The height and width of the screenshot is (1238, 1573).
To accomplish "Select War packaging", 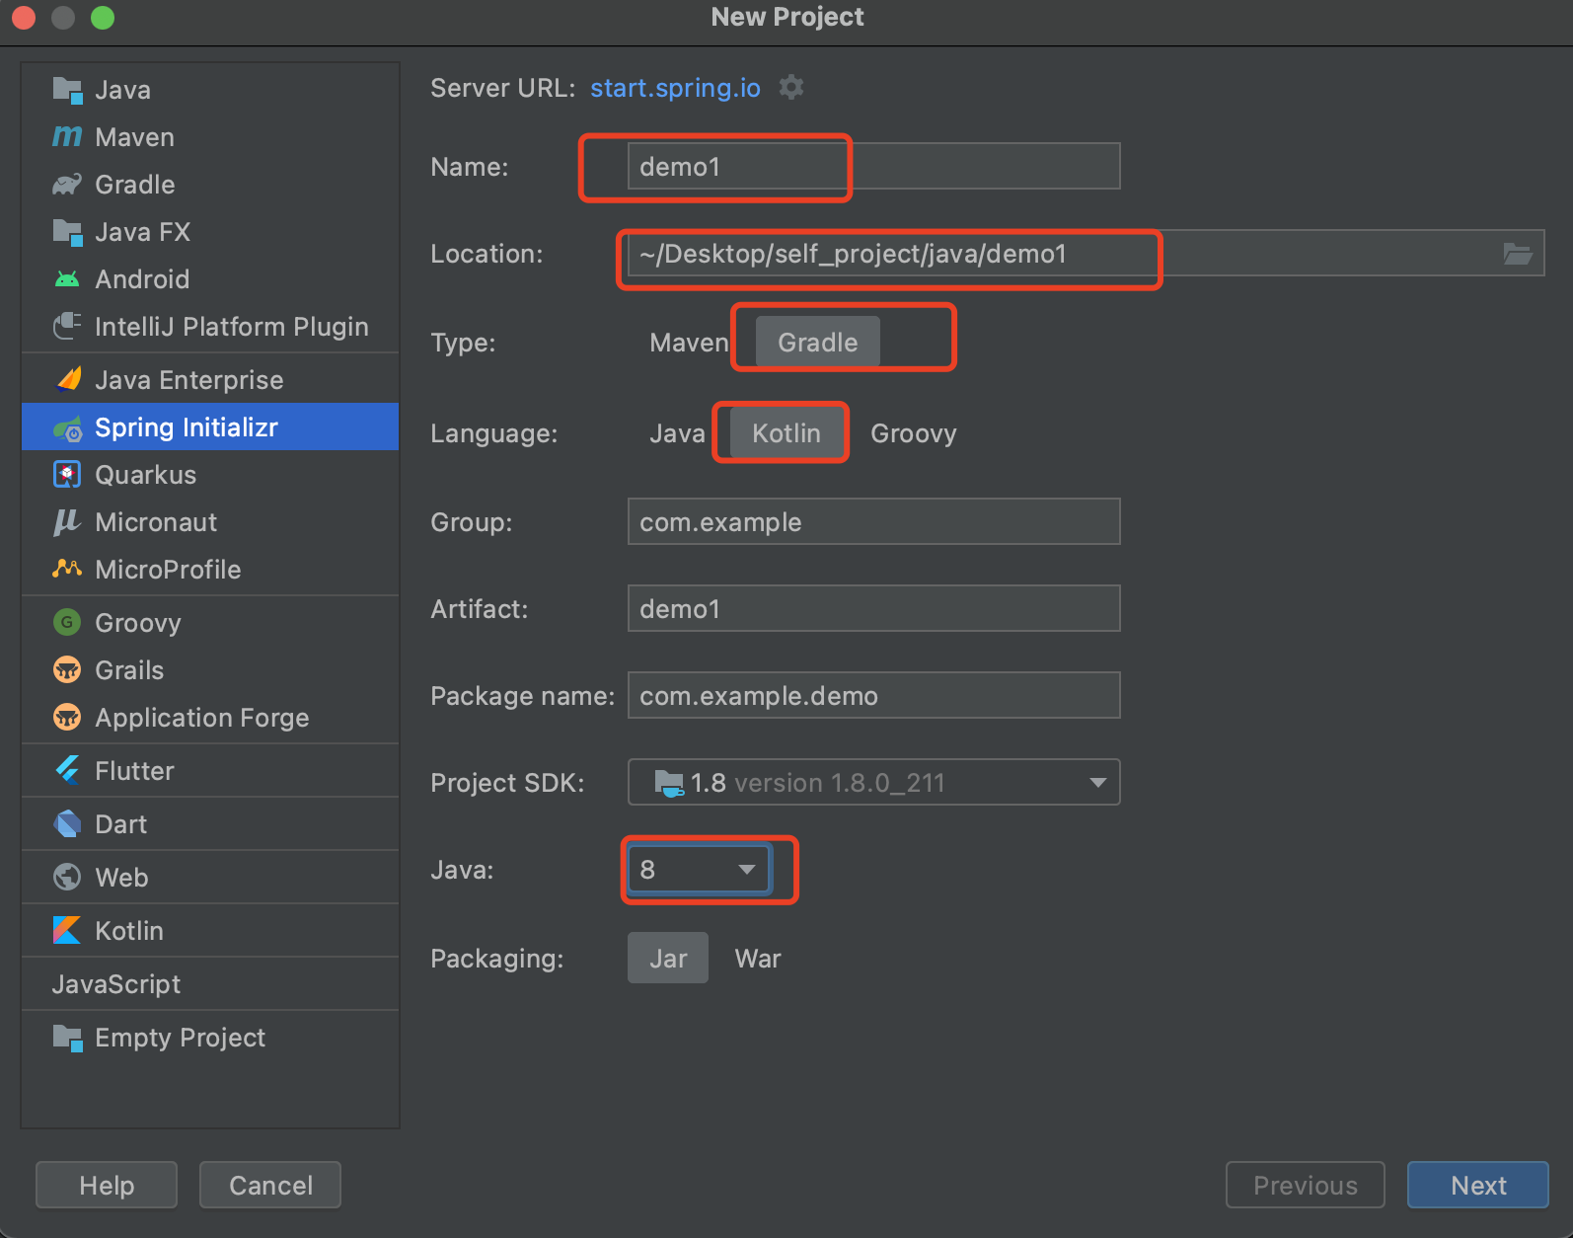I will point(758,959).
